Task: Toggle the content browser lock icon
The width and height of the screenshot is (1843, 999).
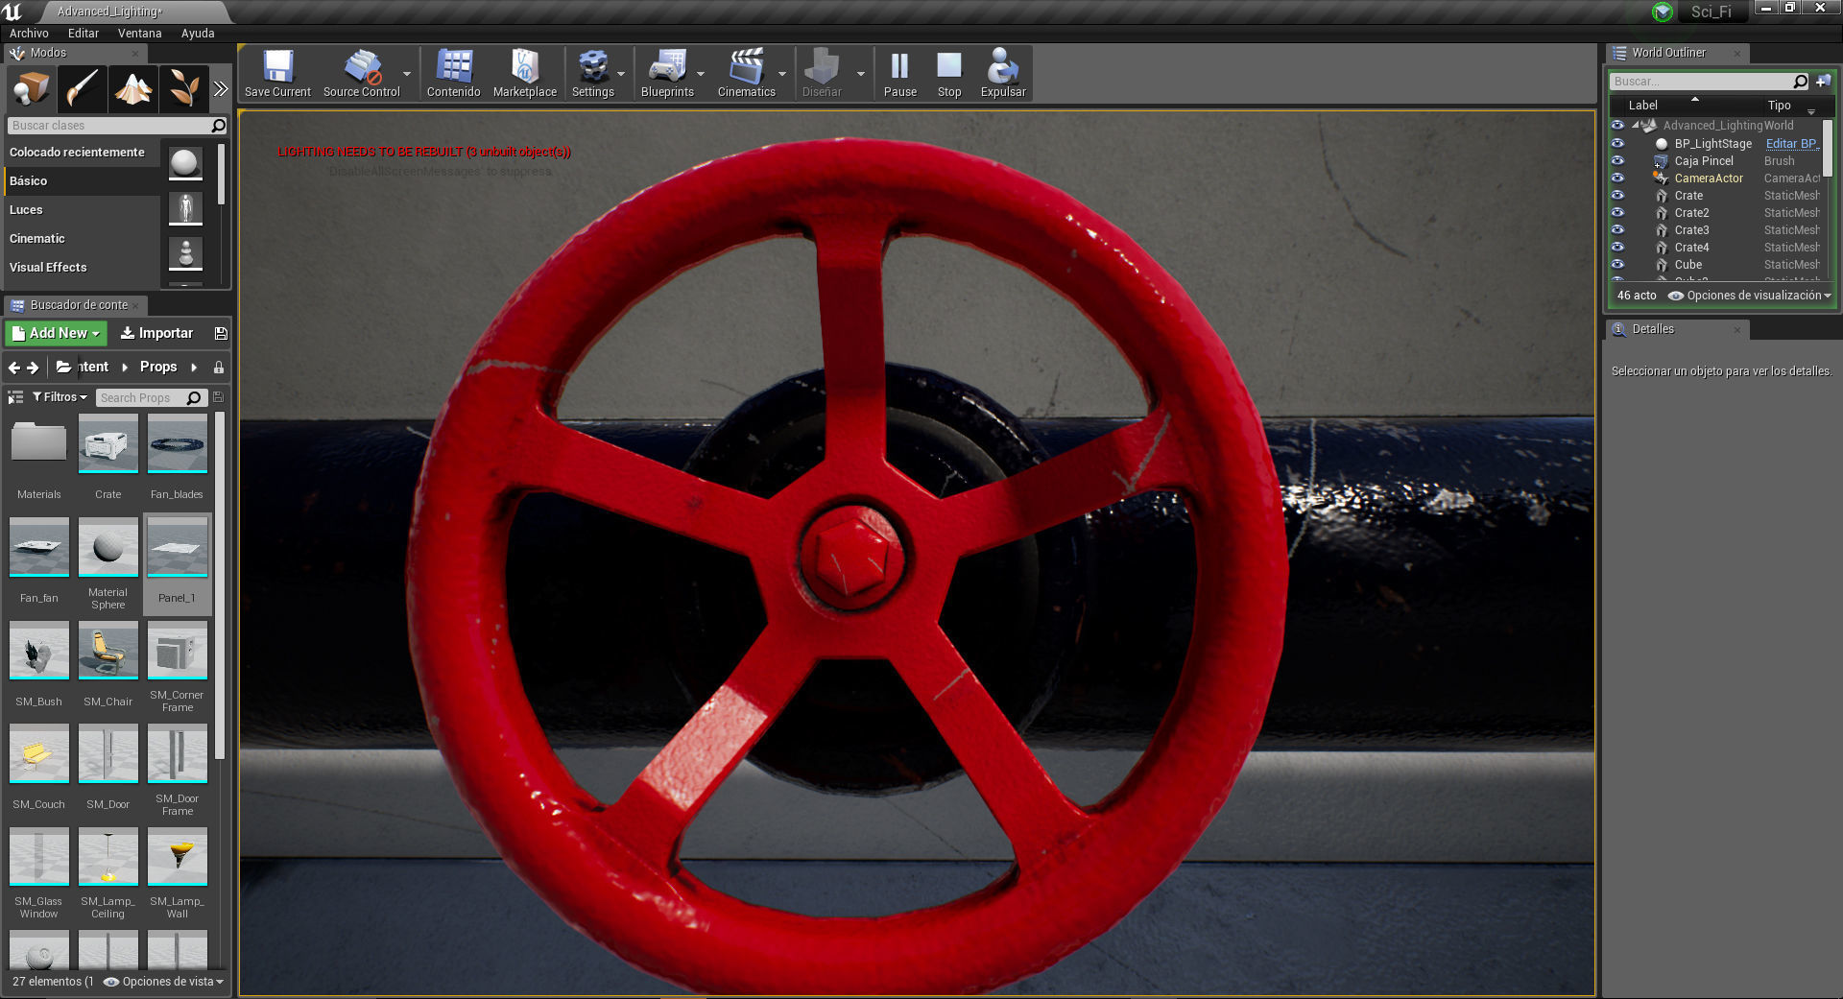Action: click(219, 368)
